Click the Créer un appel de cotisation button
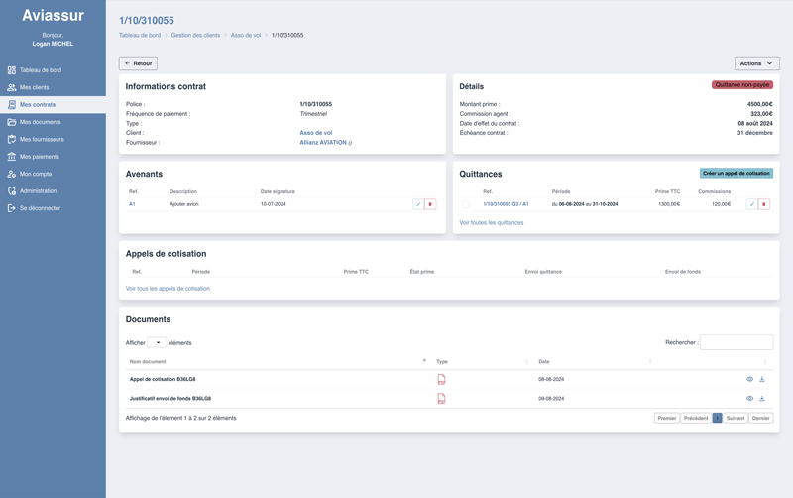The image size is (793, 498). (x=736, y=173)
